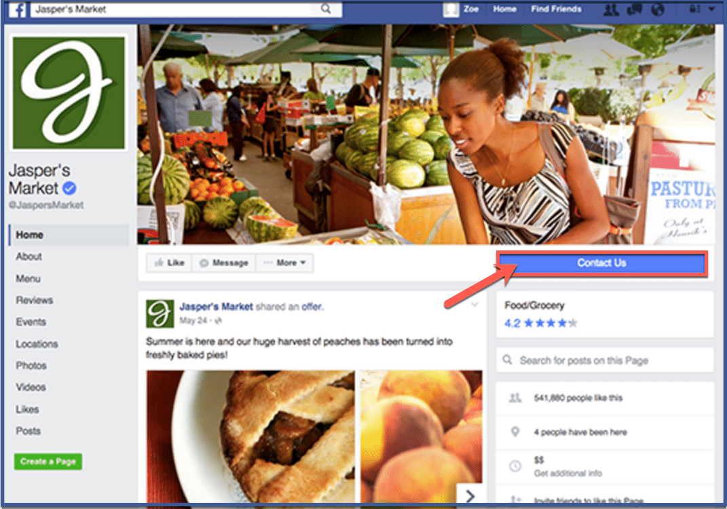Open the 'offer' link in post header

tap(312, 307)
